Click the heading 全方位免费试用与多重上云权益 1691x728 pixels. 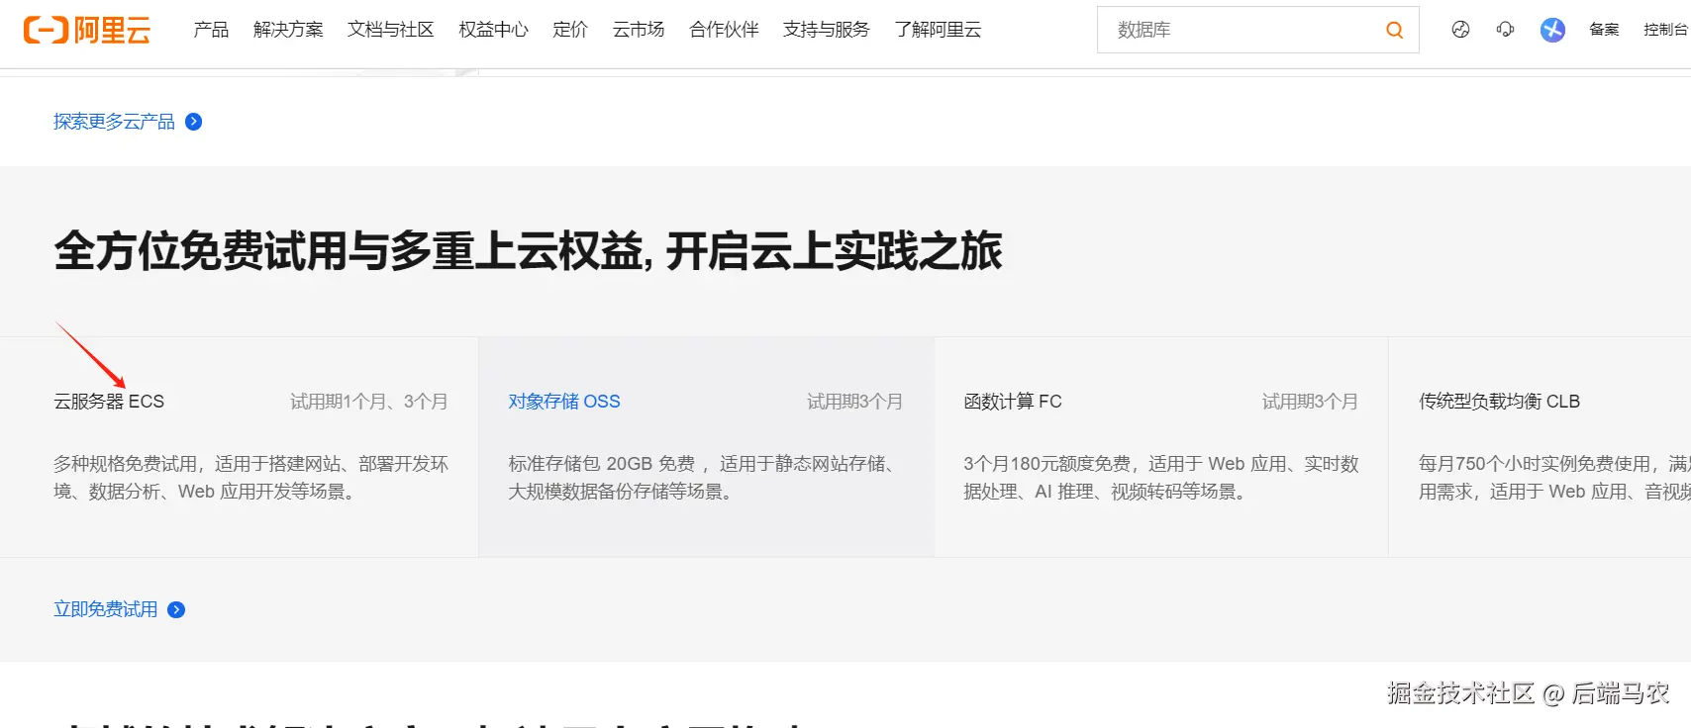click(529, 251)
